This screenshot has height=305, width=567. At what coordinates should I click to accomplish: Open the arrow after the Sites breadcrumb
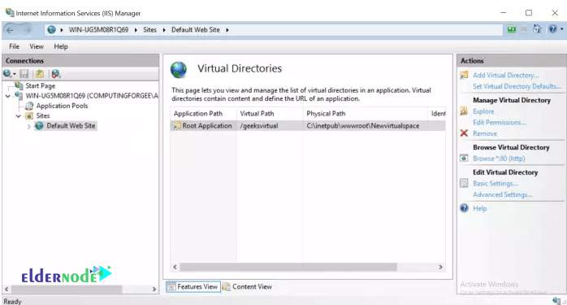point(164,30)
